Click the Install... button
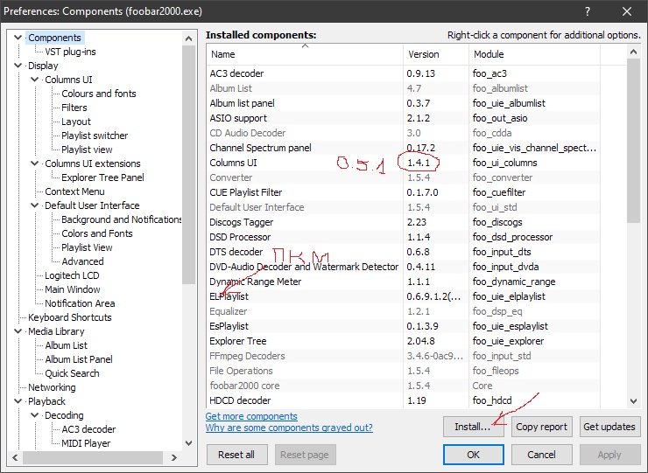Screen dimensions: 648x473 [473, 427]
